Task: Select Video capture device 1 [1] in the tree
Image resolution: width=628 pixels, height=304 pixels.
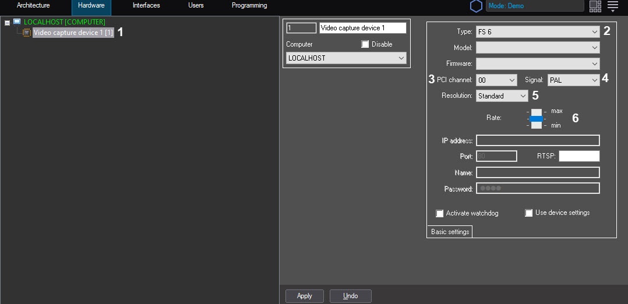Action: [73, 33]
